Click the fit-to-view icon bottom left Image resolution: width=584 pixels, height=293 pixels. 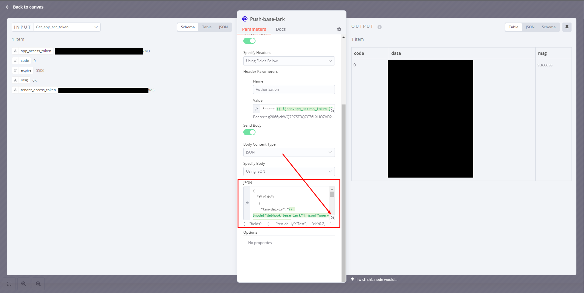(x=9, y=284)
